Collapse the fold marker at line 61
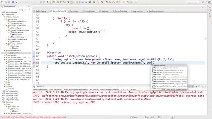This screenshot has width=212, height=119. click(40, 53)
